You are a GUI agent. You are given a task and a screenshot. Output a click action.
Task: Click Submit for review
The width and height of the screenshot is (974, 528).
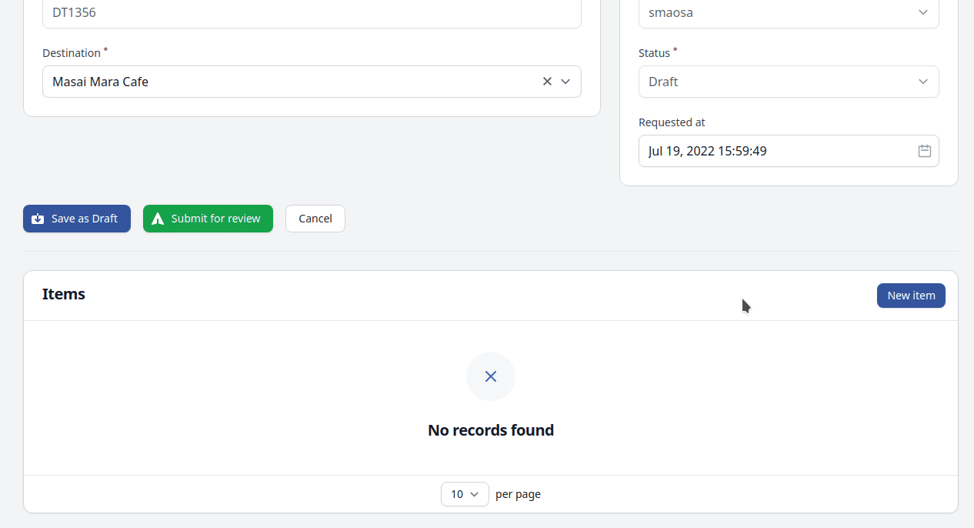coord(208,219)
